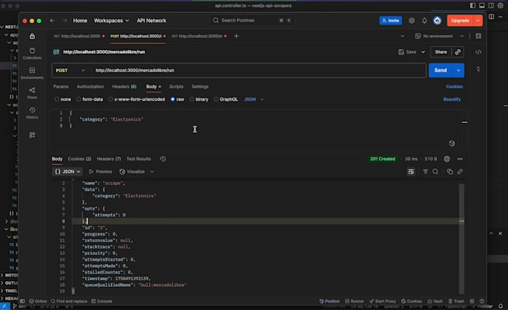Open Trash in the status bar
The image size is (508, 310).
point(456,301)
